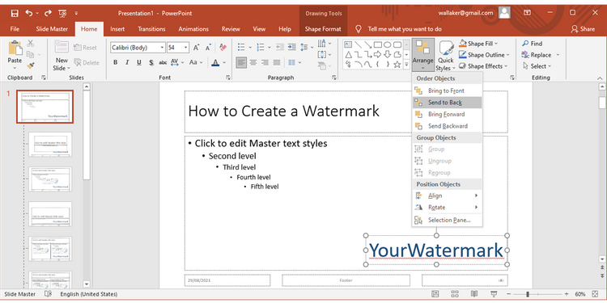607x303 pixels.
Task: Click the Undo arrow icon
Action: coord(29,13)
